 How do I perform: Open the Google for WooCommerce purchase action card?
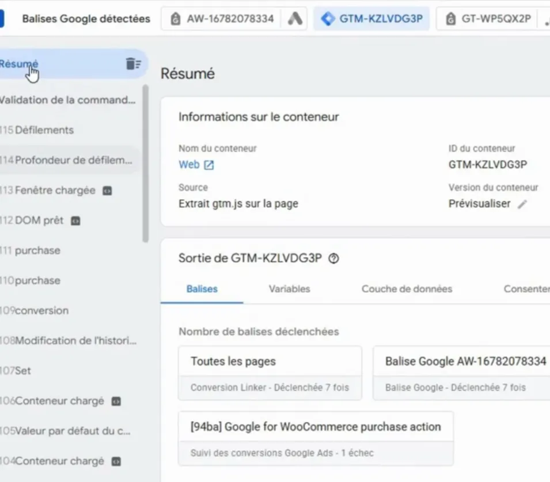315,427
